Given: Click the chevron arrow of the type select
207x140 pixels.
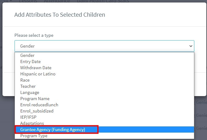Looking at the screenshot, I should coord(190,46).
